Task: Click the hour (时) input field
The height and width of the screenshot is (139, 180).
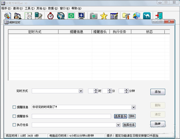Action: [x=91, y=91]
